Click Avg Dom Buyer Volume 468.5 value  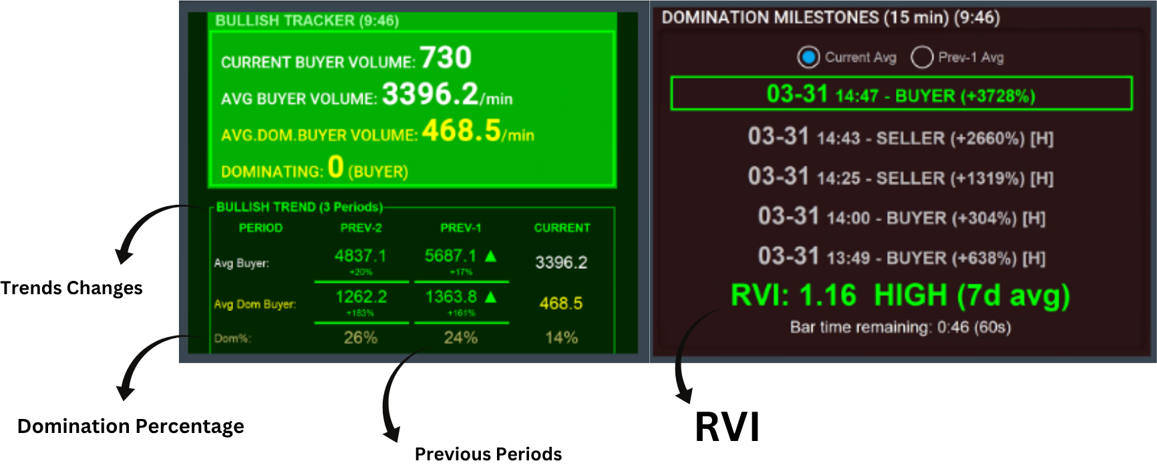tap(461, 131)
